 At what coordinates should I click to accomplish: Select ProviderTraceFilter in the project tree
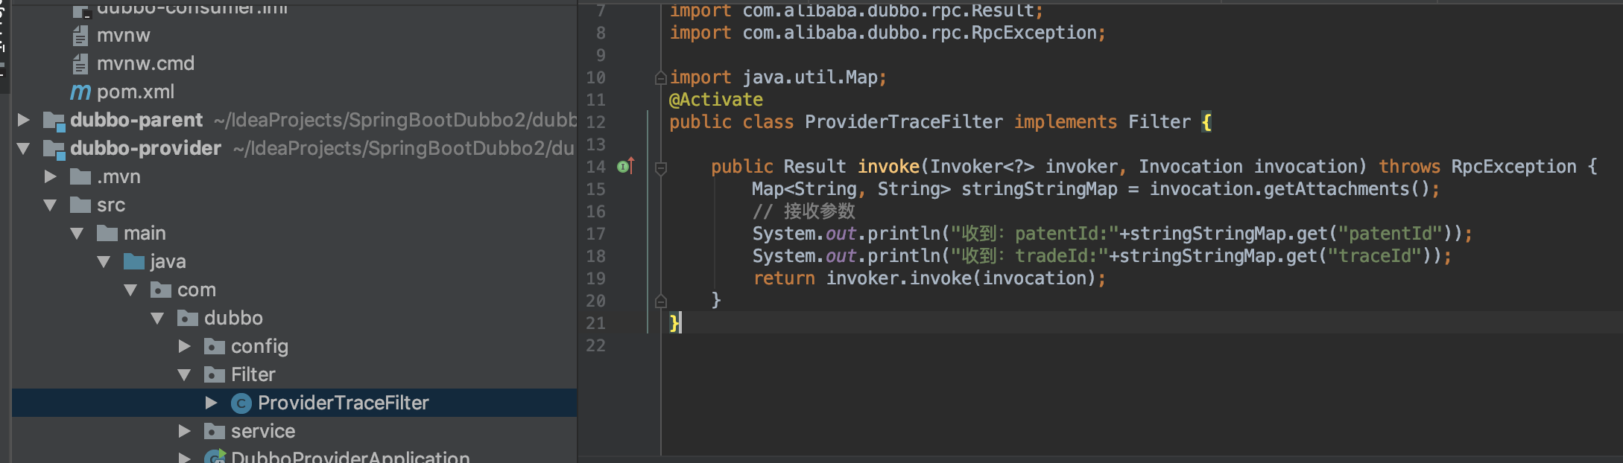click(294, 403)
